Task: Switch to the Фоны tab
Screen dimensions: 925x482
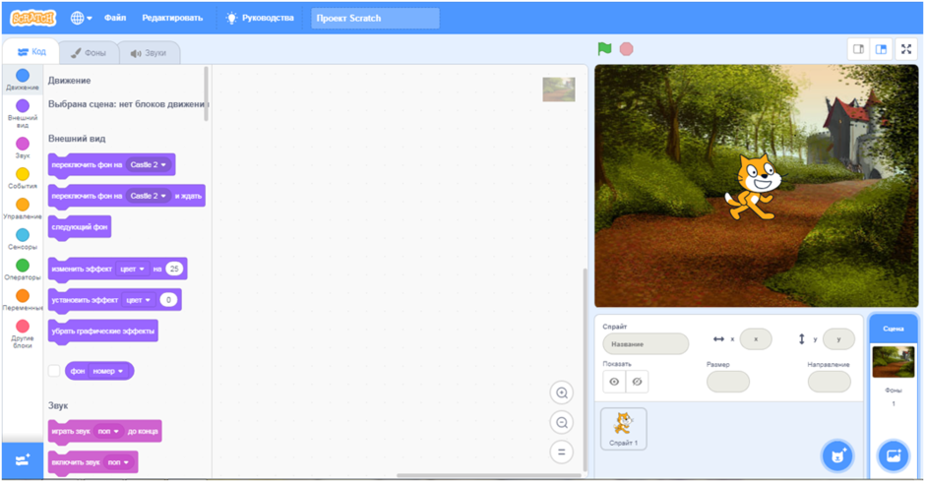Action: click(89, 53)
